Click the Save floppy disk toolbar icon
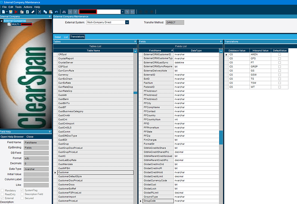297x204 pixels. tap(11, 12)
